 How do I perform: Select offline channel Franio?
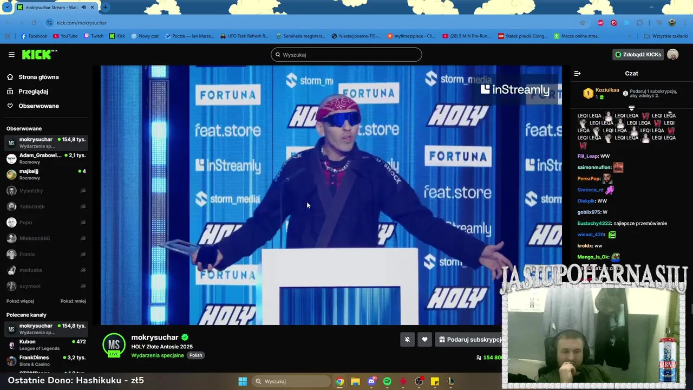(46, 254)
